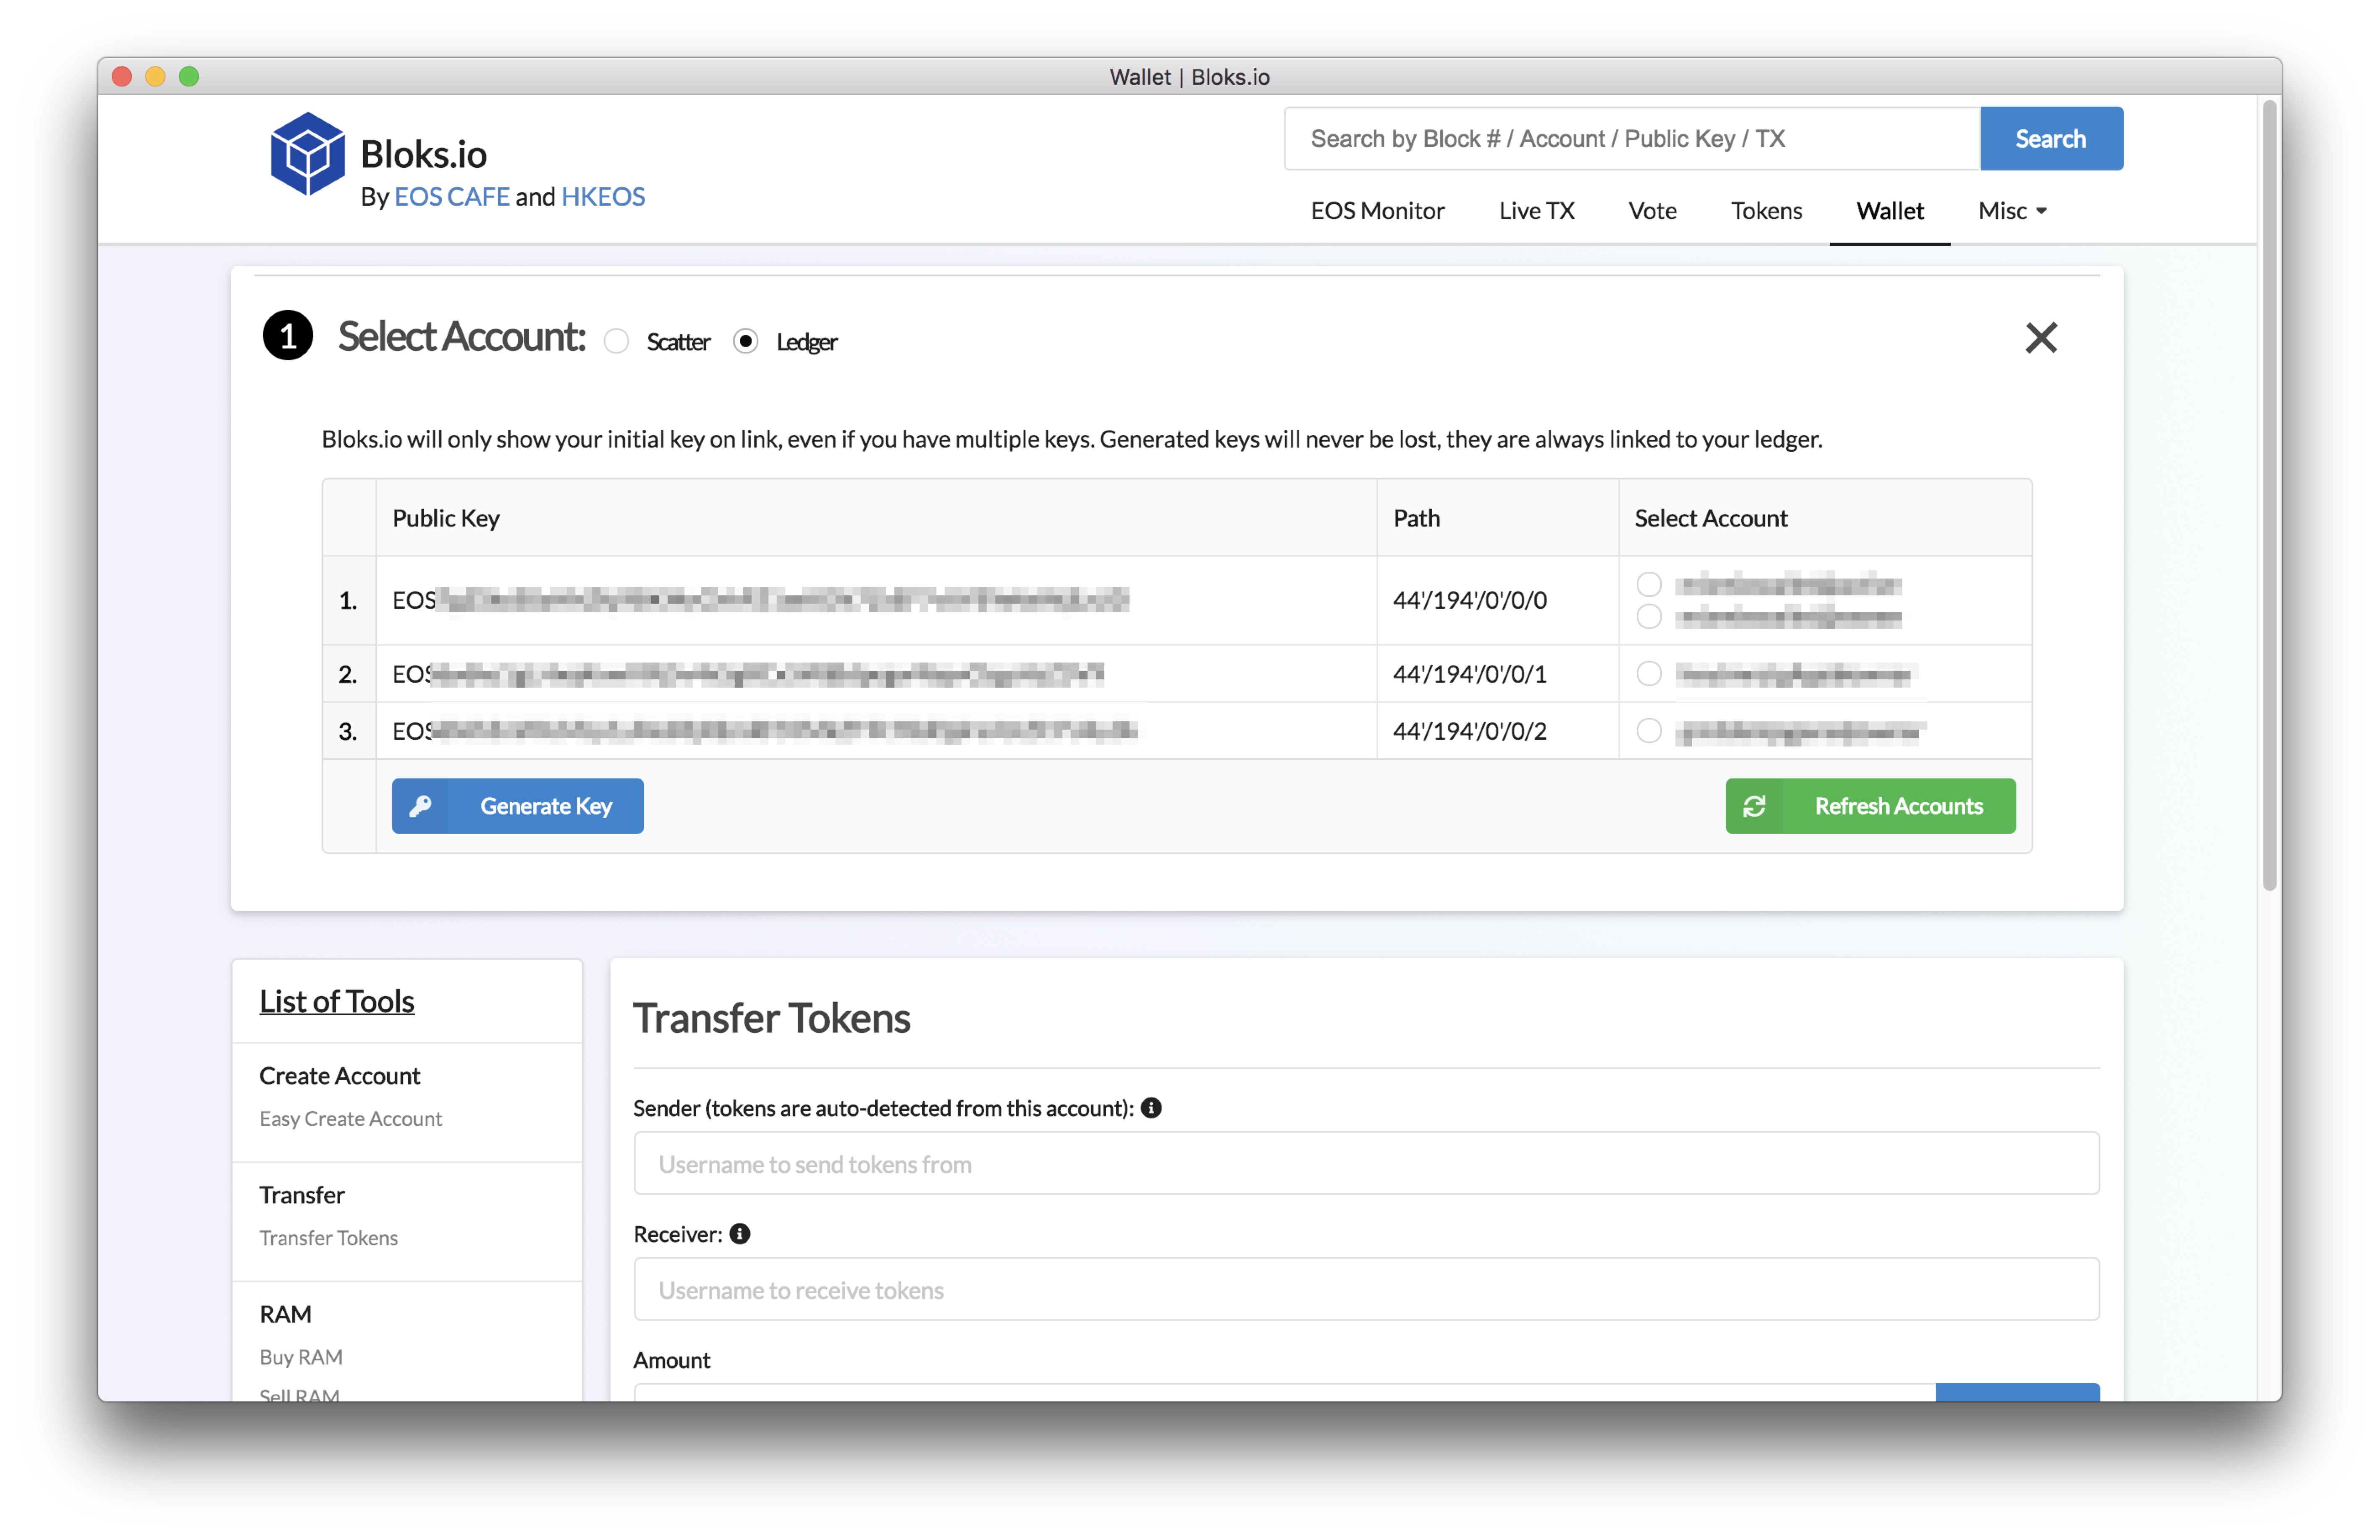Viewport: 2380px width, 1540px height.
Task: Open the EOS CAFE link
Action: (x=452, y=197)
